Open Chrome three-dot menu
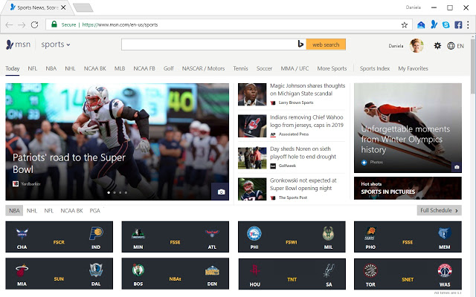Viewport: 476px width, 297px height. pos(468,25)
